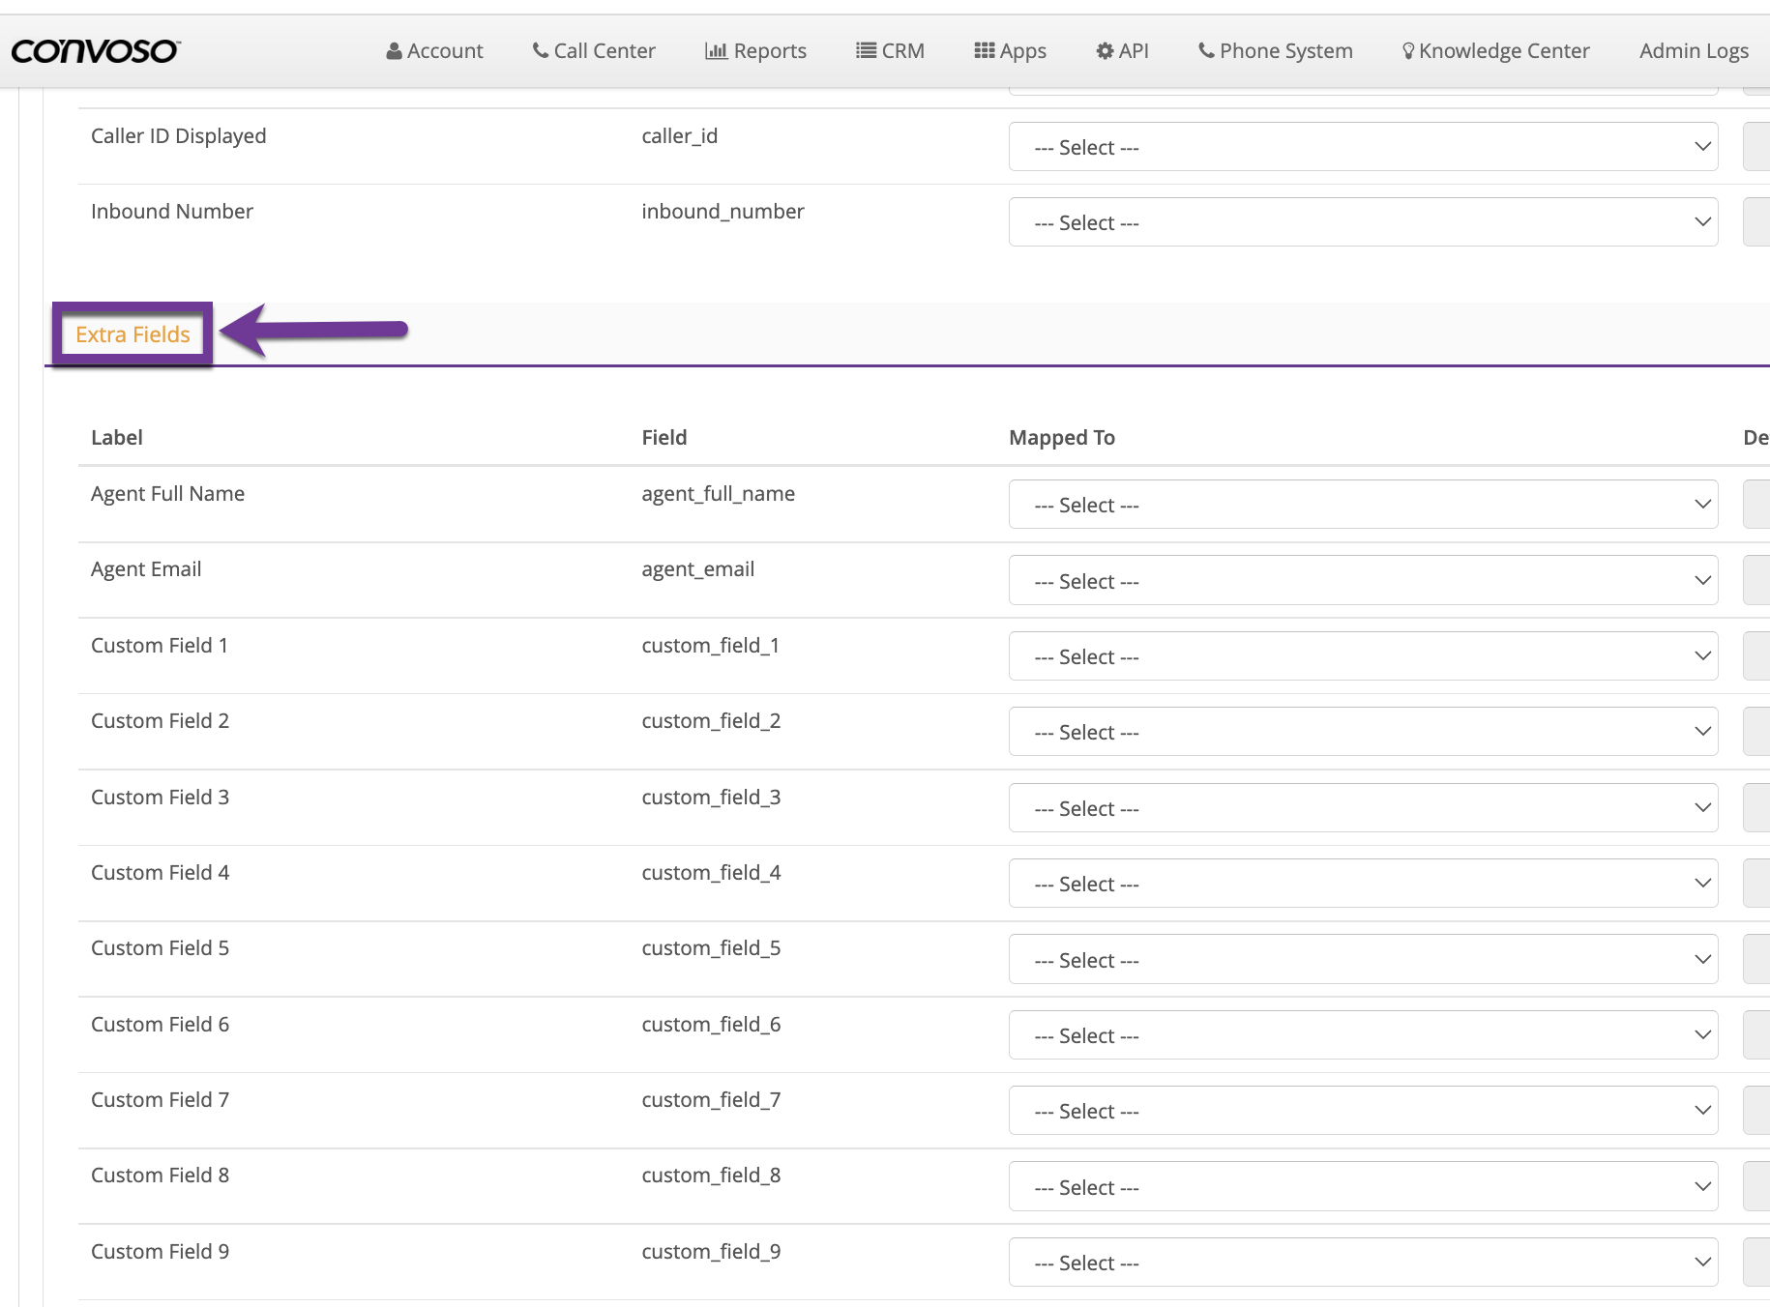The image size is (1770, 1307).
Task: Click the Reports bar chart icon
Action: click(716, 51)
